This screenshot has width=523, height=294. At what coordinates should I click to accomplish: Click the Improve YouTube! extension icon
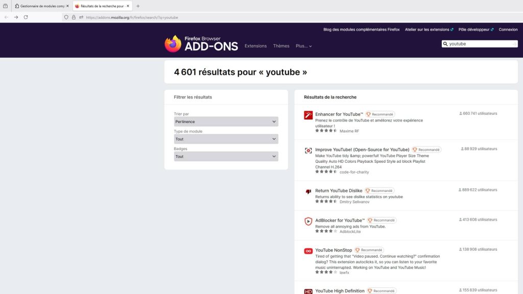pos(307,150)
